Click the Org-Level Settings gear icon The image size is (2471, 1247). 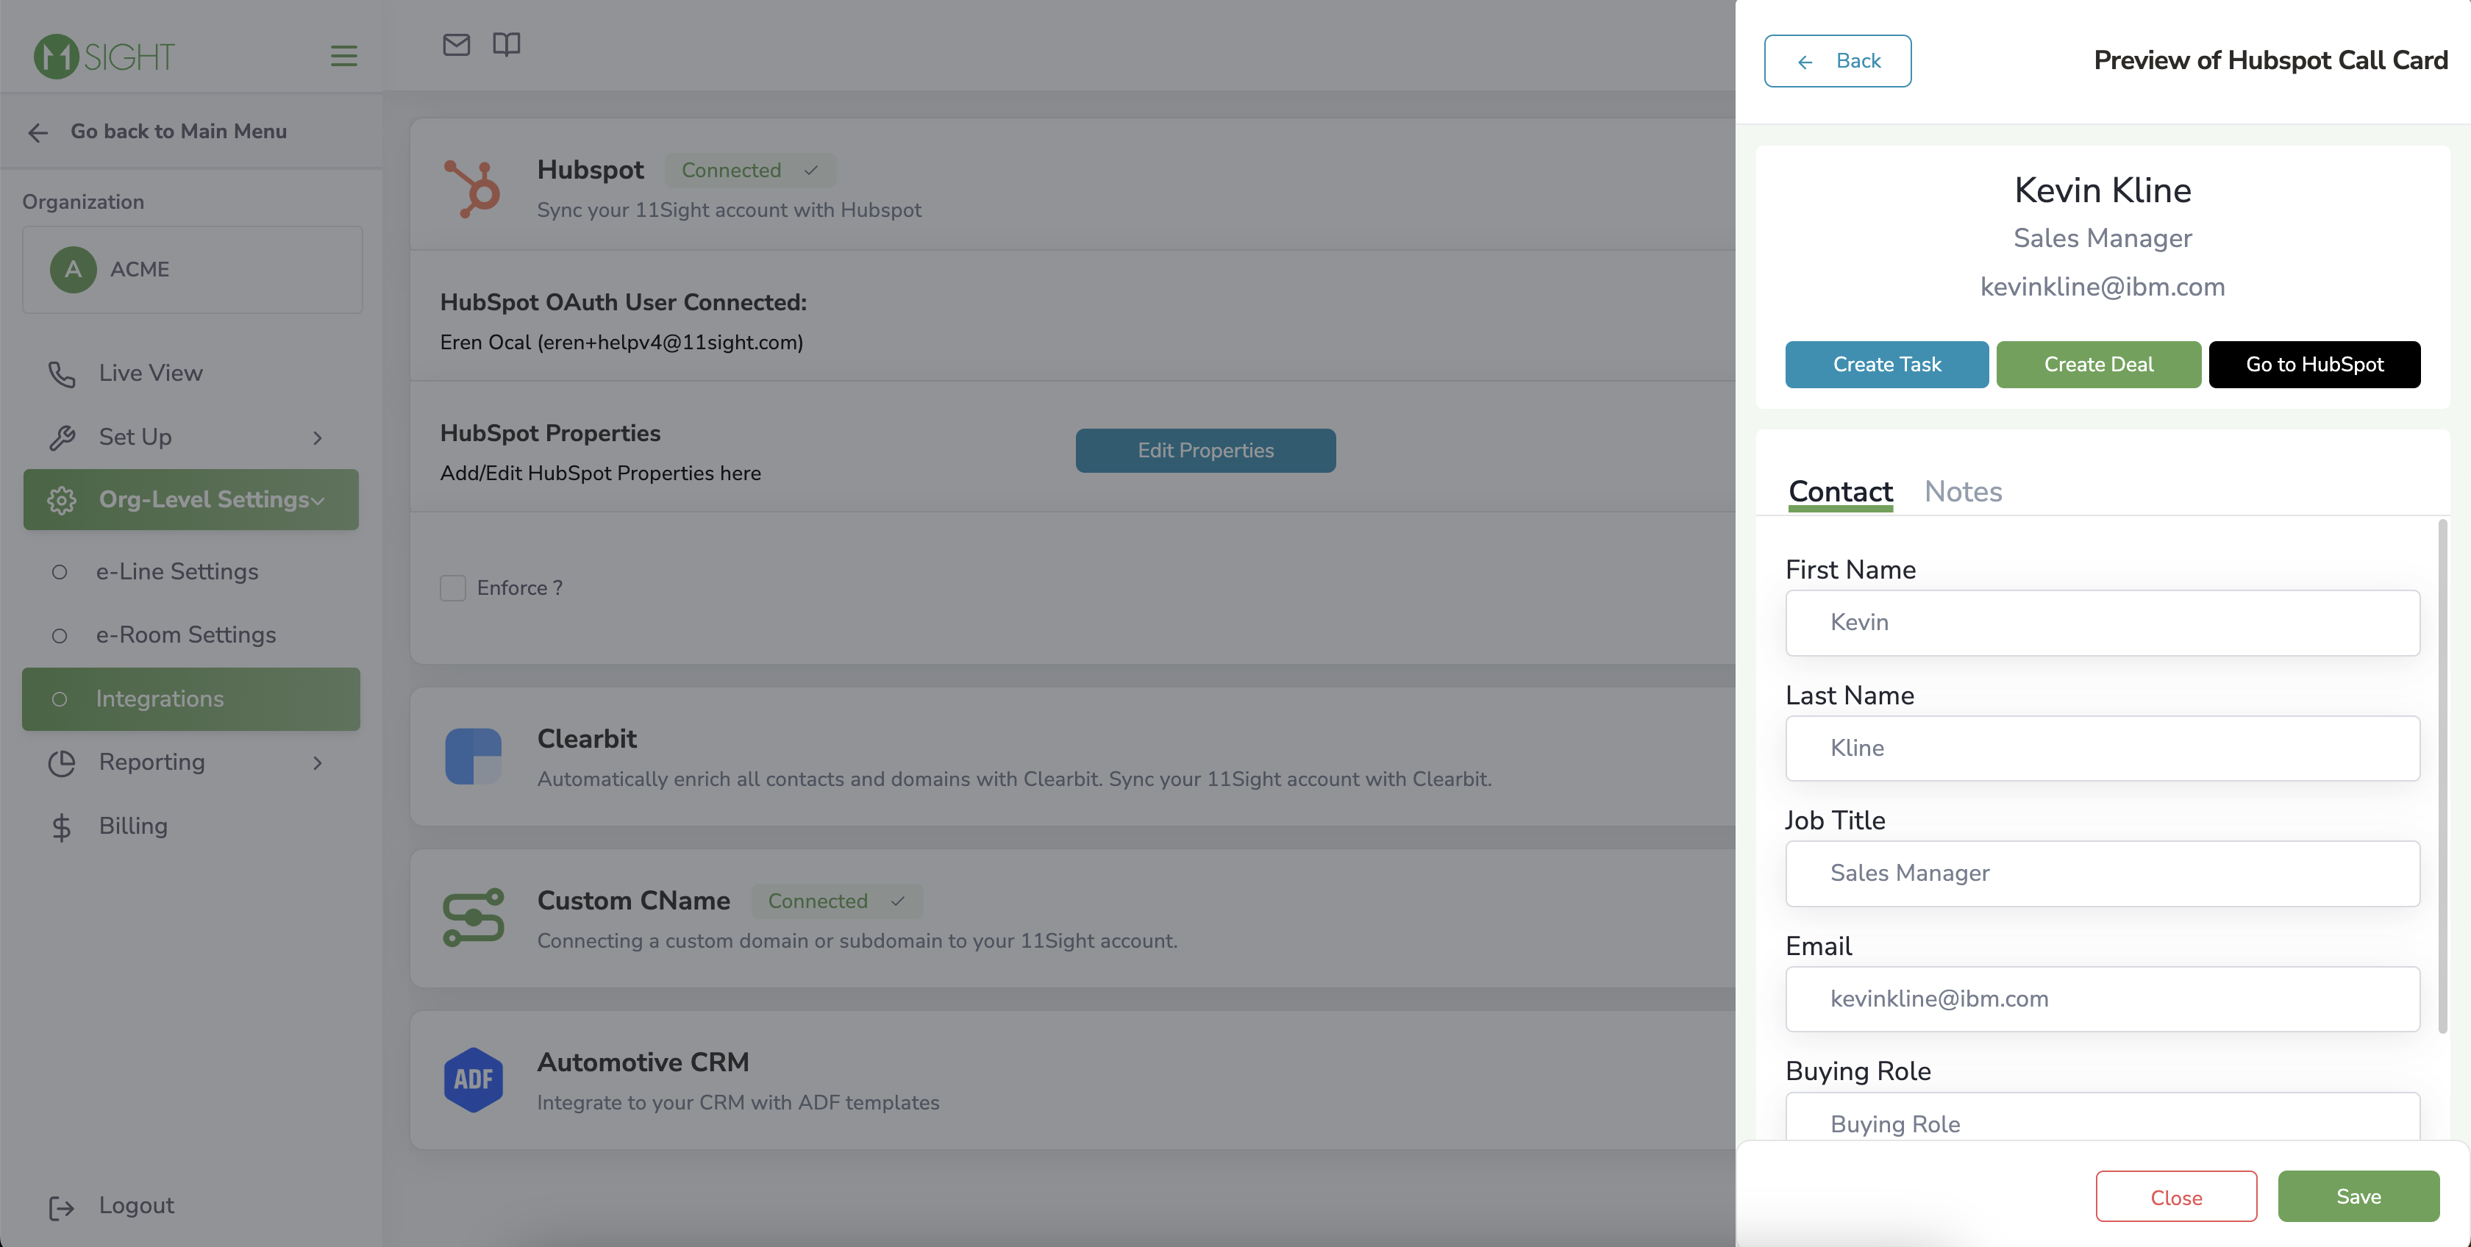click(x=61, y=500)
